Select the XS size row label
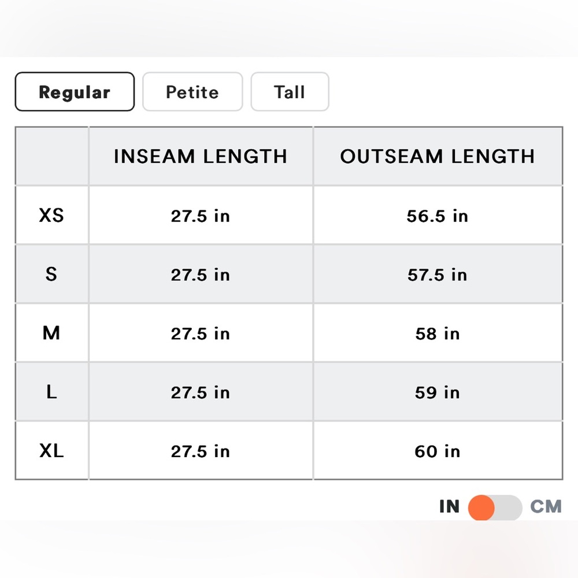The width and height of the screenshot is (578, 578). (51, 216)
